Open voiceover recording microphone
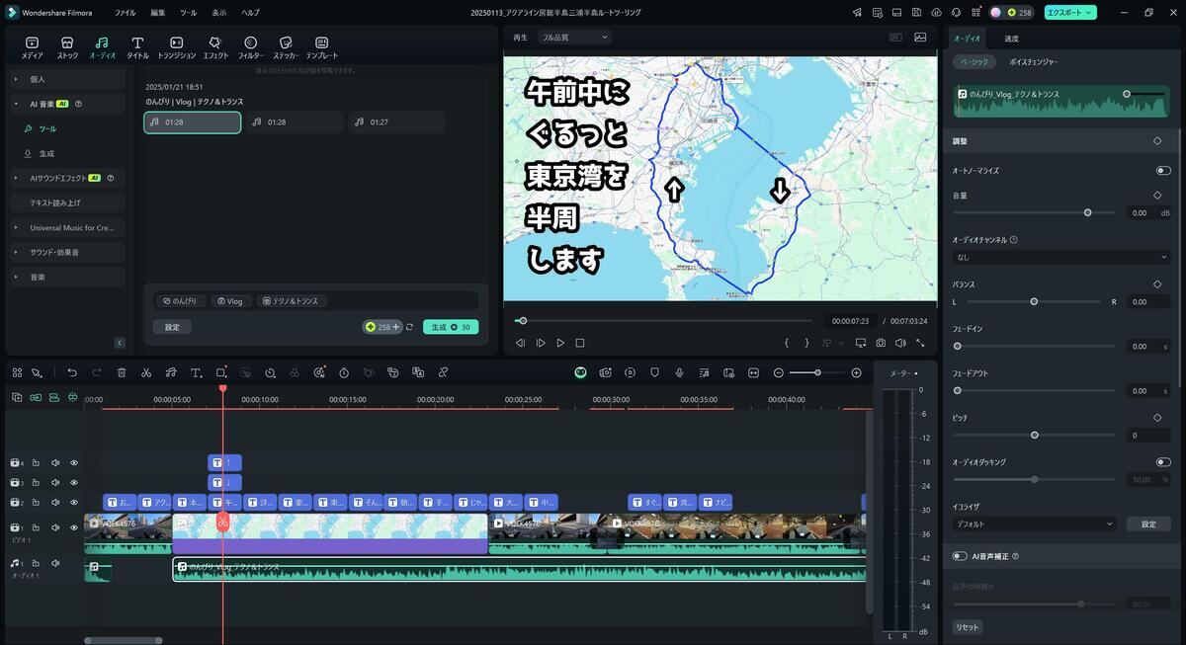Image resolution: width=1186 pixels, height=645 pixels. [679, 372]
